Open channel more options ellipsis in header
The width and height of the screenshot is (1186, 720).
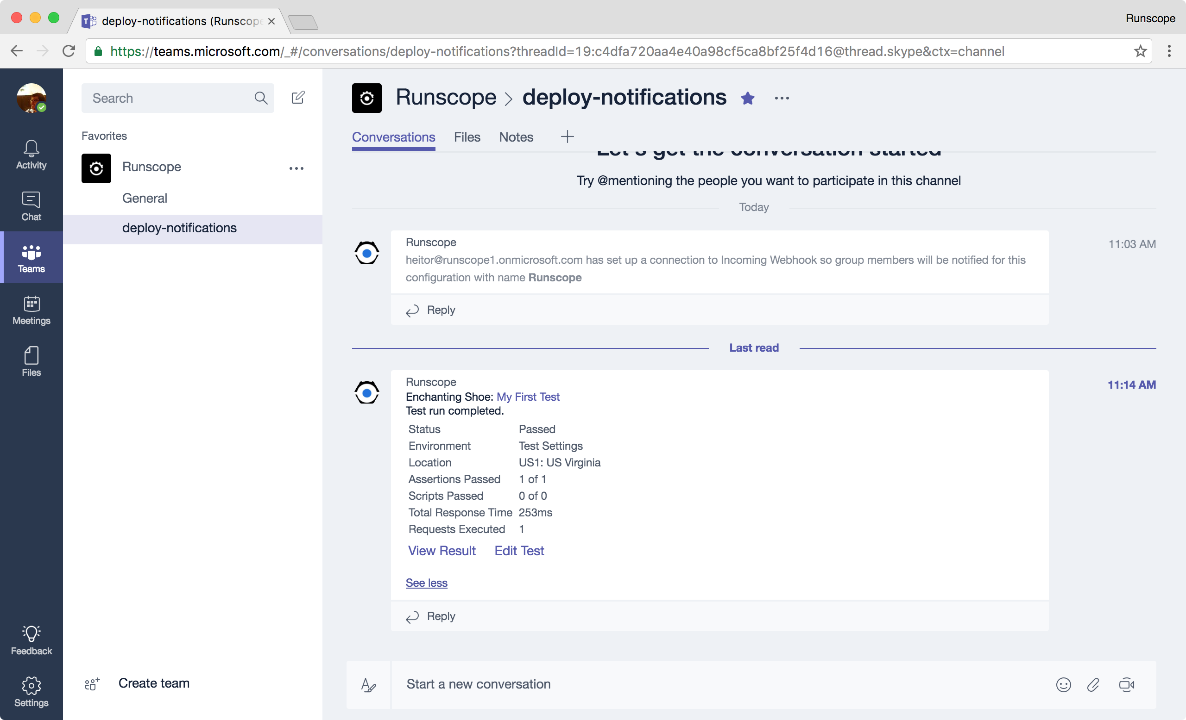[x=782, y=98]
